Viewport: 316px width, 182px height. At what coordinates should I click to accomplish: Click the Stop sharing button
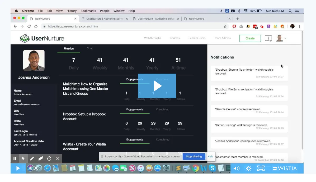coord(194,157)
